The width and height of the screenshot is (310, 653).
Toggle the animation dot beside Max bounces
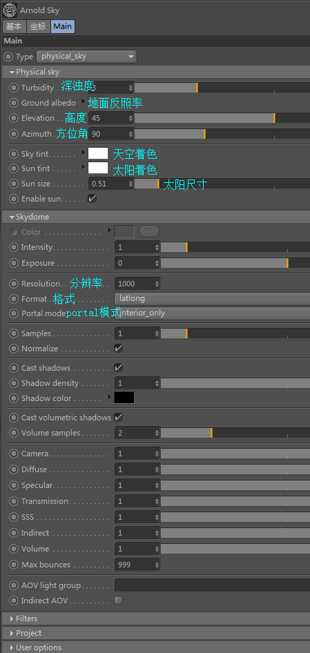(x=14, y=565)
